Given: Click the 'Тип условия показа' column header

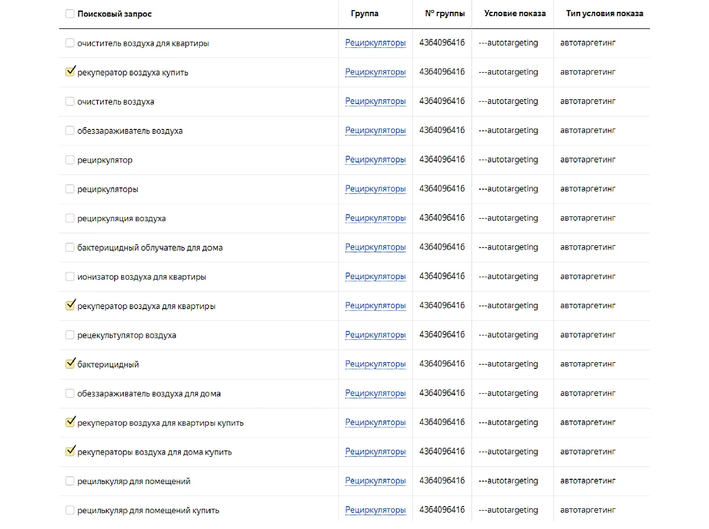Looking at the screenshot, I should [604, 14].
